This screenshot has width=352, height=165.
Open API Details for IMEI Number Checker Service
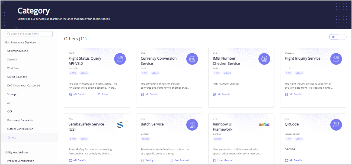pyautogui.click(x=222, y=95)
